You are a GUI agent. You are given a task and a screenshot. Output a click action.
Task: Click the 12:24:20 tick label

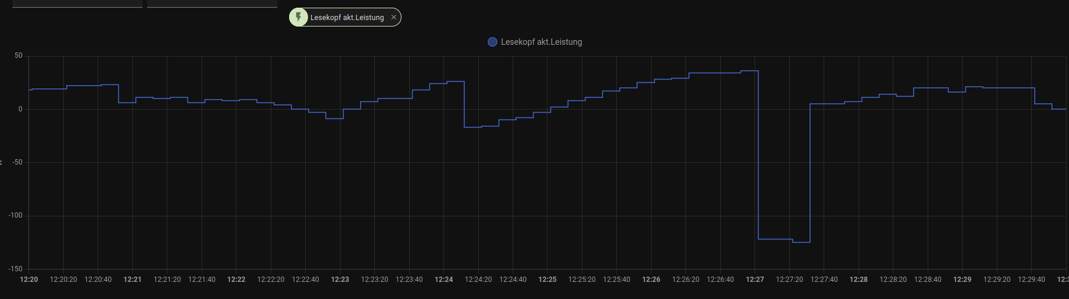pyautogui.click(x=478, y=280)
